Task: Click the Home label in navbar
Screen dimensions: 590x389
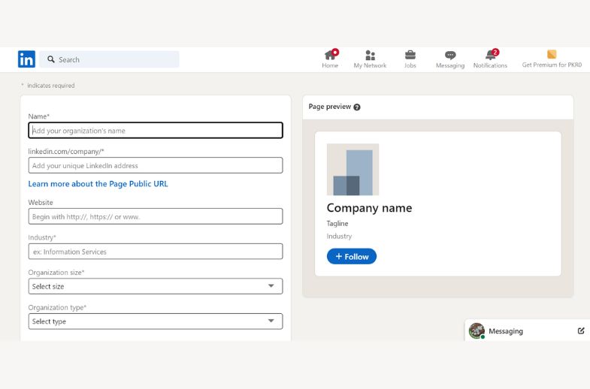Action: 330,65
